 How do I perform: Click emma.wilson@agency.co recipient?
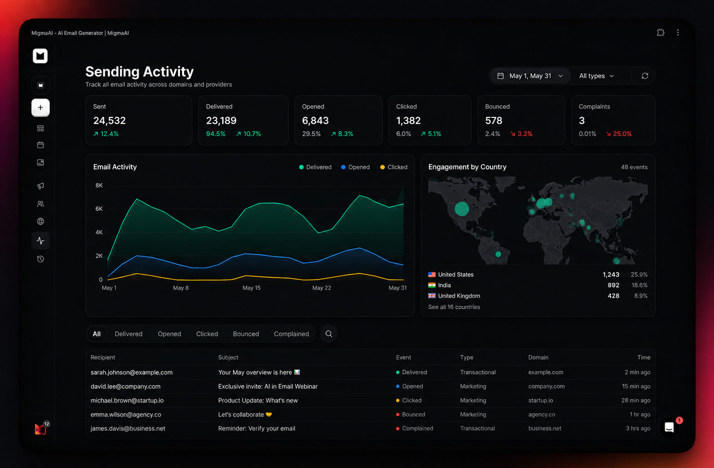pyautogui.click(x=126, y=415)
